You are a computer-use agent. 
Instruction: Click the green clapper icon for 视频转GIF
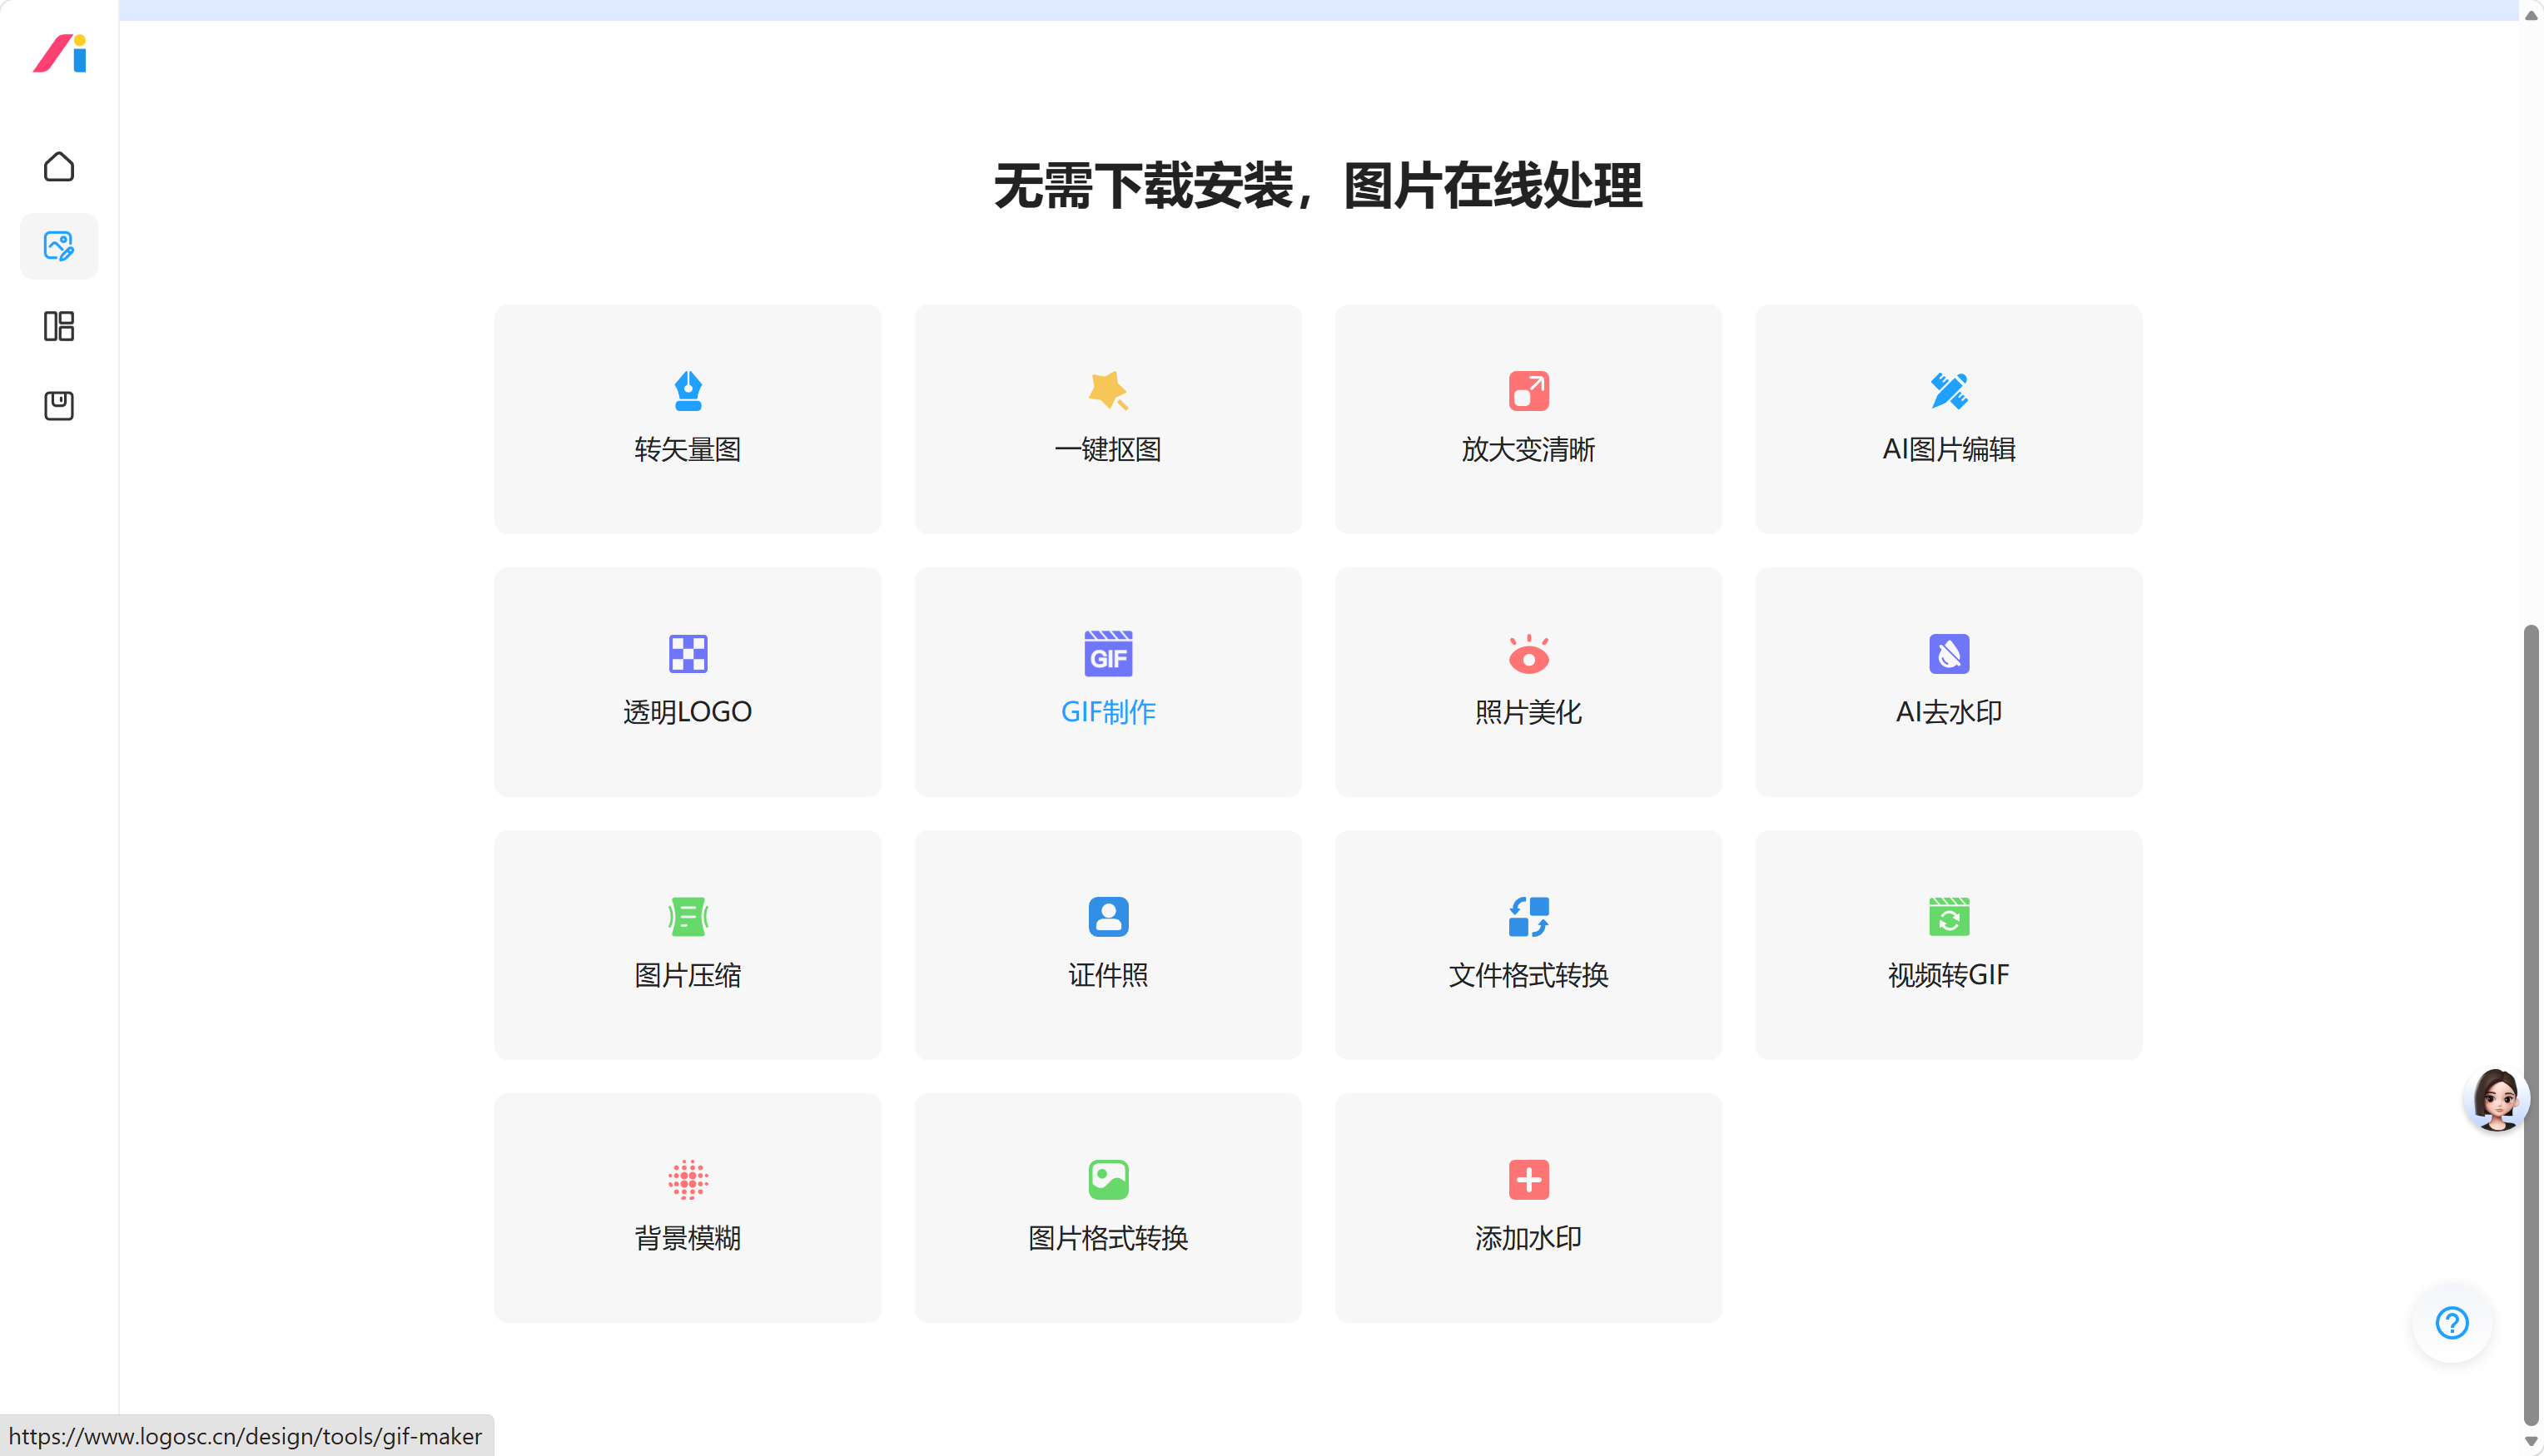tap(1949, 916)
